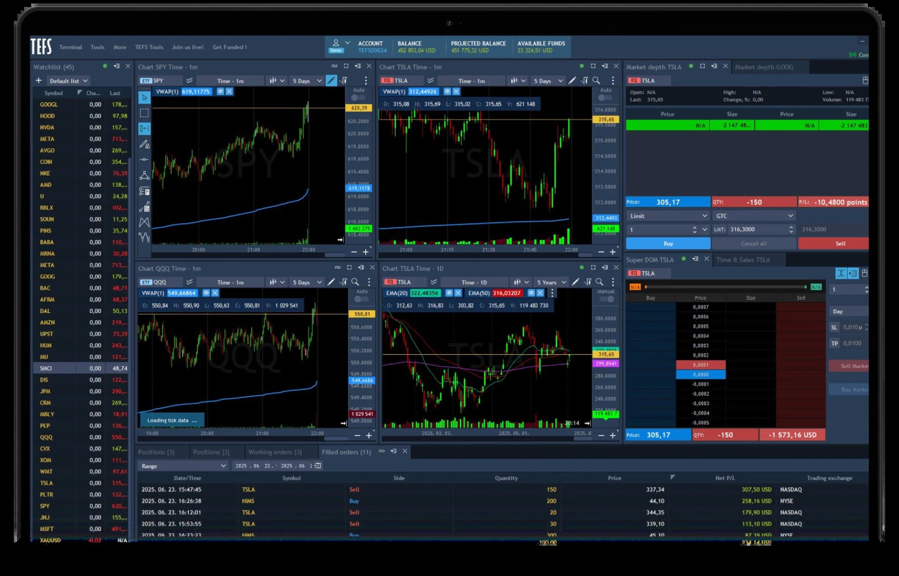
Task: Select the pointer cursor tool in SPY chart
Action: coord(144,98)
